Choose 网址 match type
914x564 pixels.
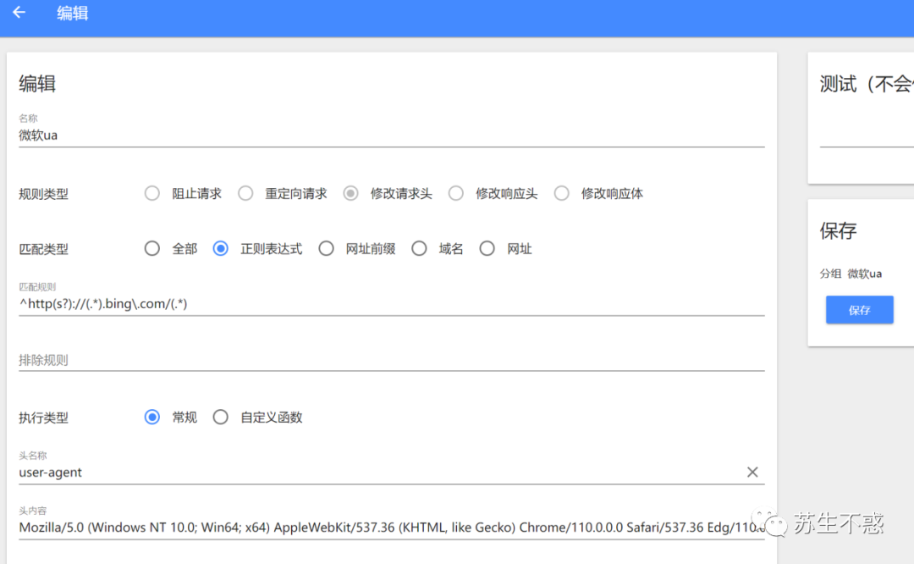pos(487,249)
